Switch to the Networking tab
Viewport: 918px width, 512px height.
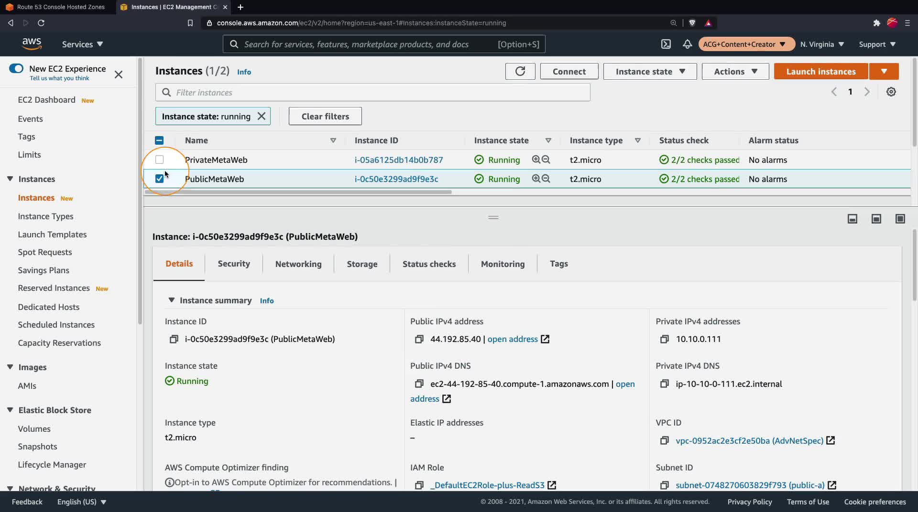click(298, 264)
